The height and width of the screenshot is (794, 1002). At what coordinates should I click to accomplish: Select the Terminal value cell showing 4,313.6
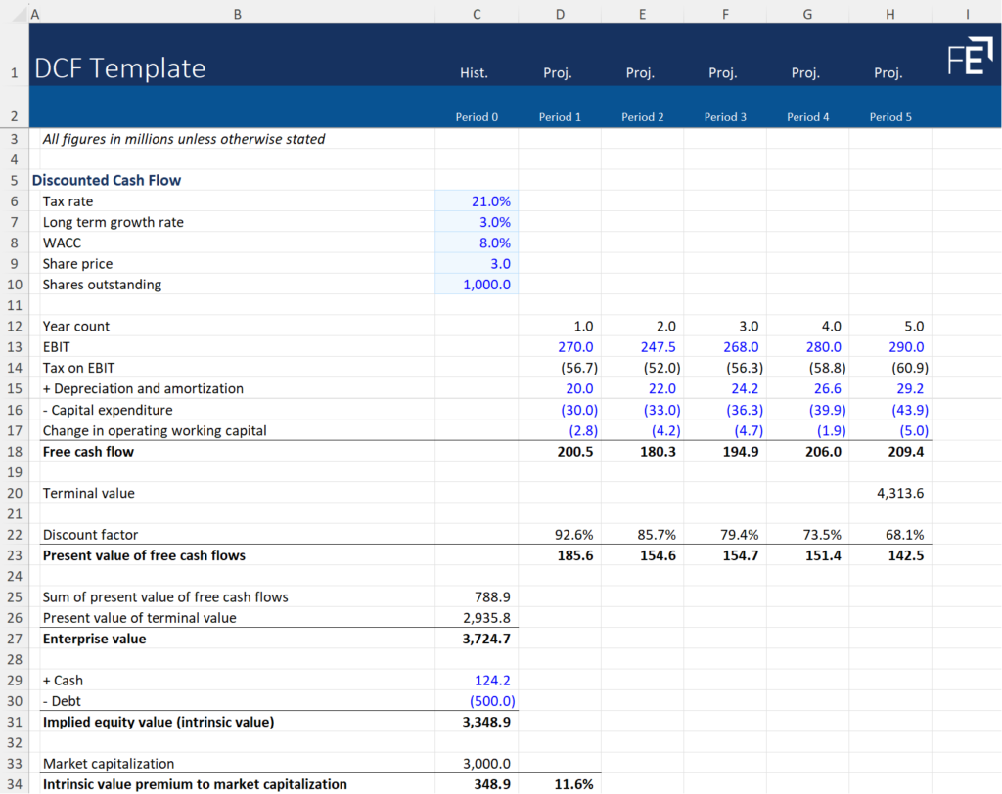[889, 493]
